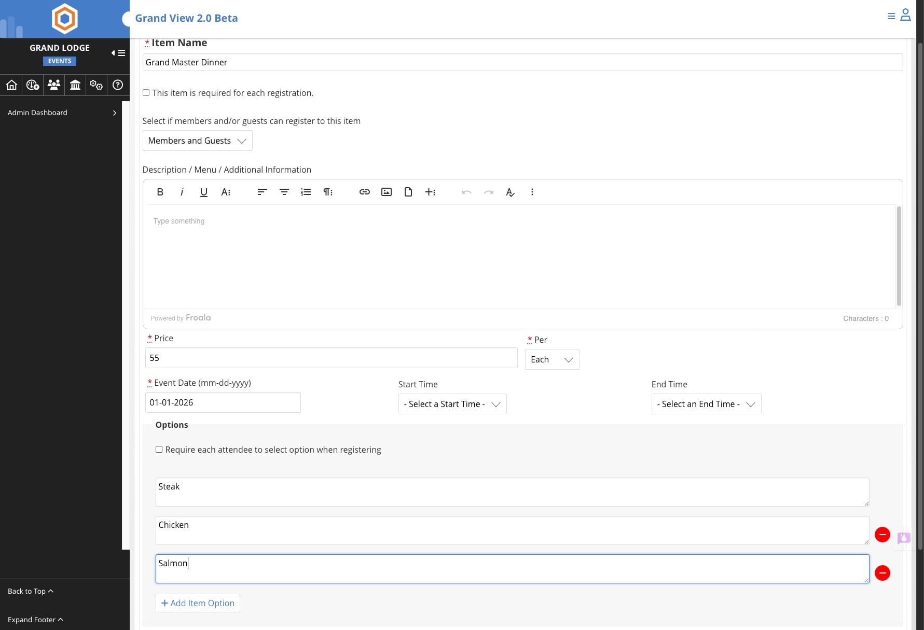Undo last edit in the description editor
Screen dimensions: 924x630
[466, 192]
